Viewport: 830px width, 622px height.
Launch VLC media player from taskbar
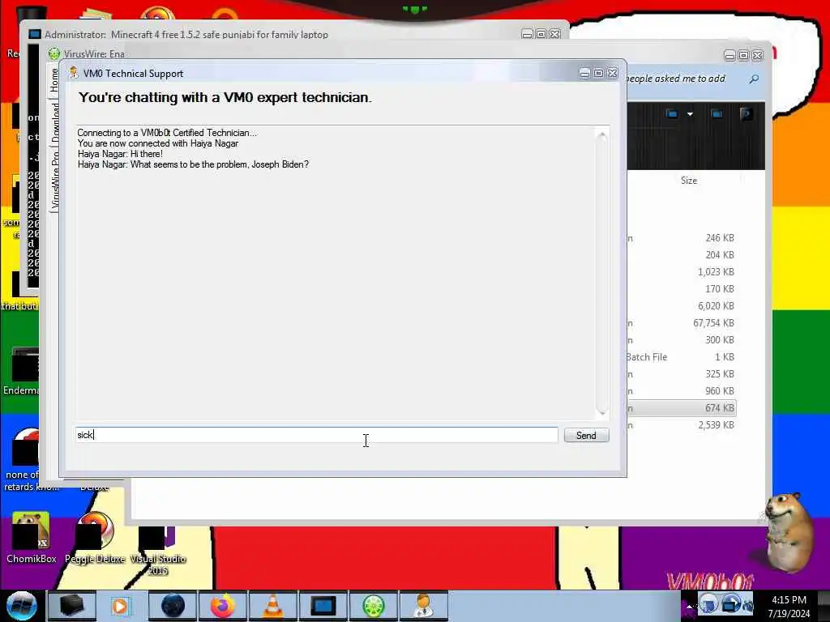point(272,606)
